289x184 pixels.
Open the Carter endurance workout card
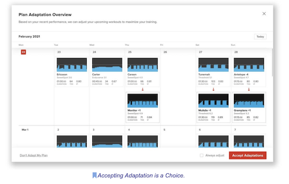tap(107, 71)
